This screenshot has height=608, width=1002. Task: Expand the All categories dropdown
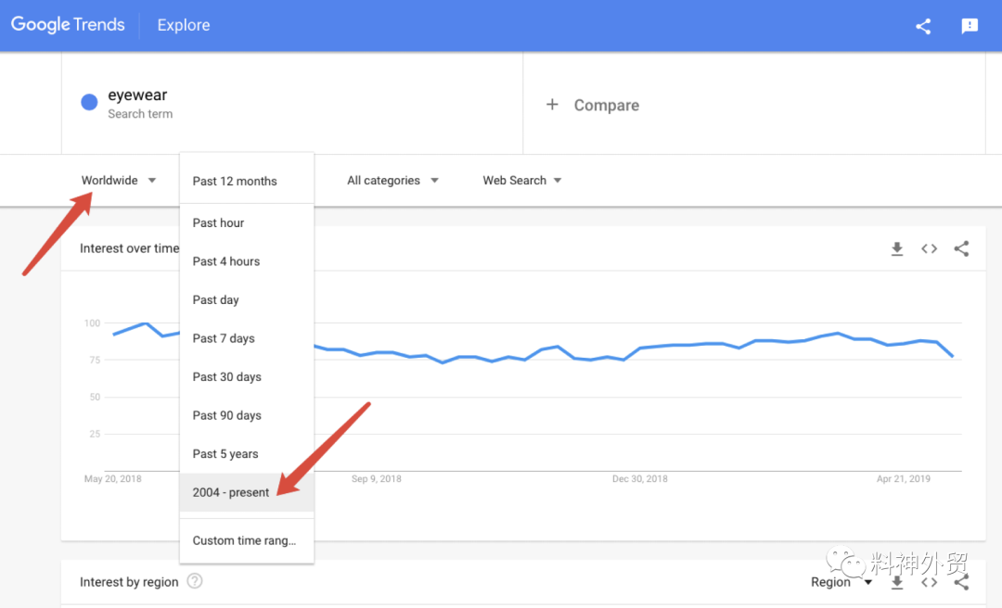(392, 181)
